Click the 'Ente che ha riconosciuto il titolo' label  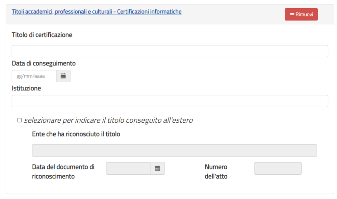pyautogui.click(x=76, y=134)
